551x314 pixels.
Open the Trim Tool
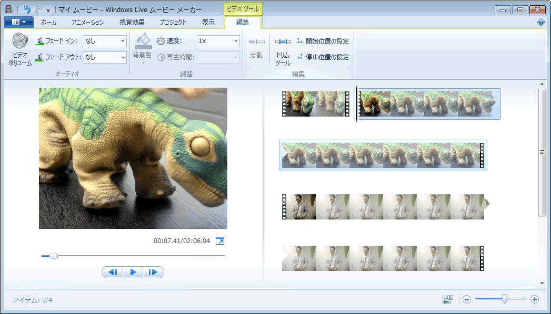283,42
